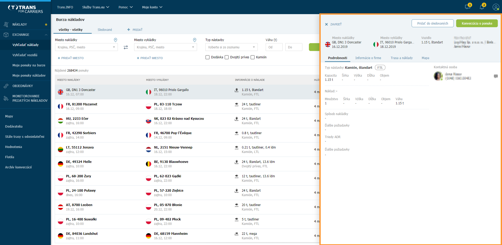Click the Austria flag in Leoben row

[61, 207]
